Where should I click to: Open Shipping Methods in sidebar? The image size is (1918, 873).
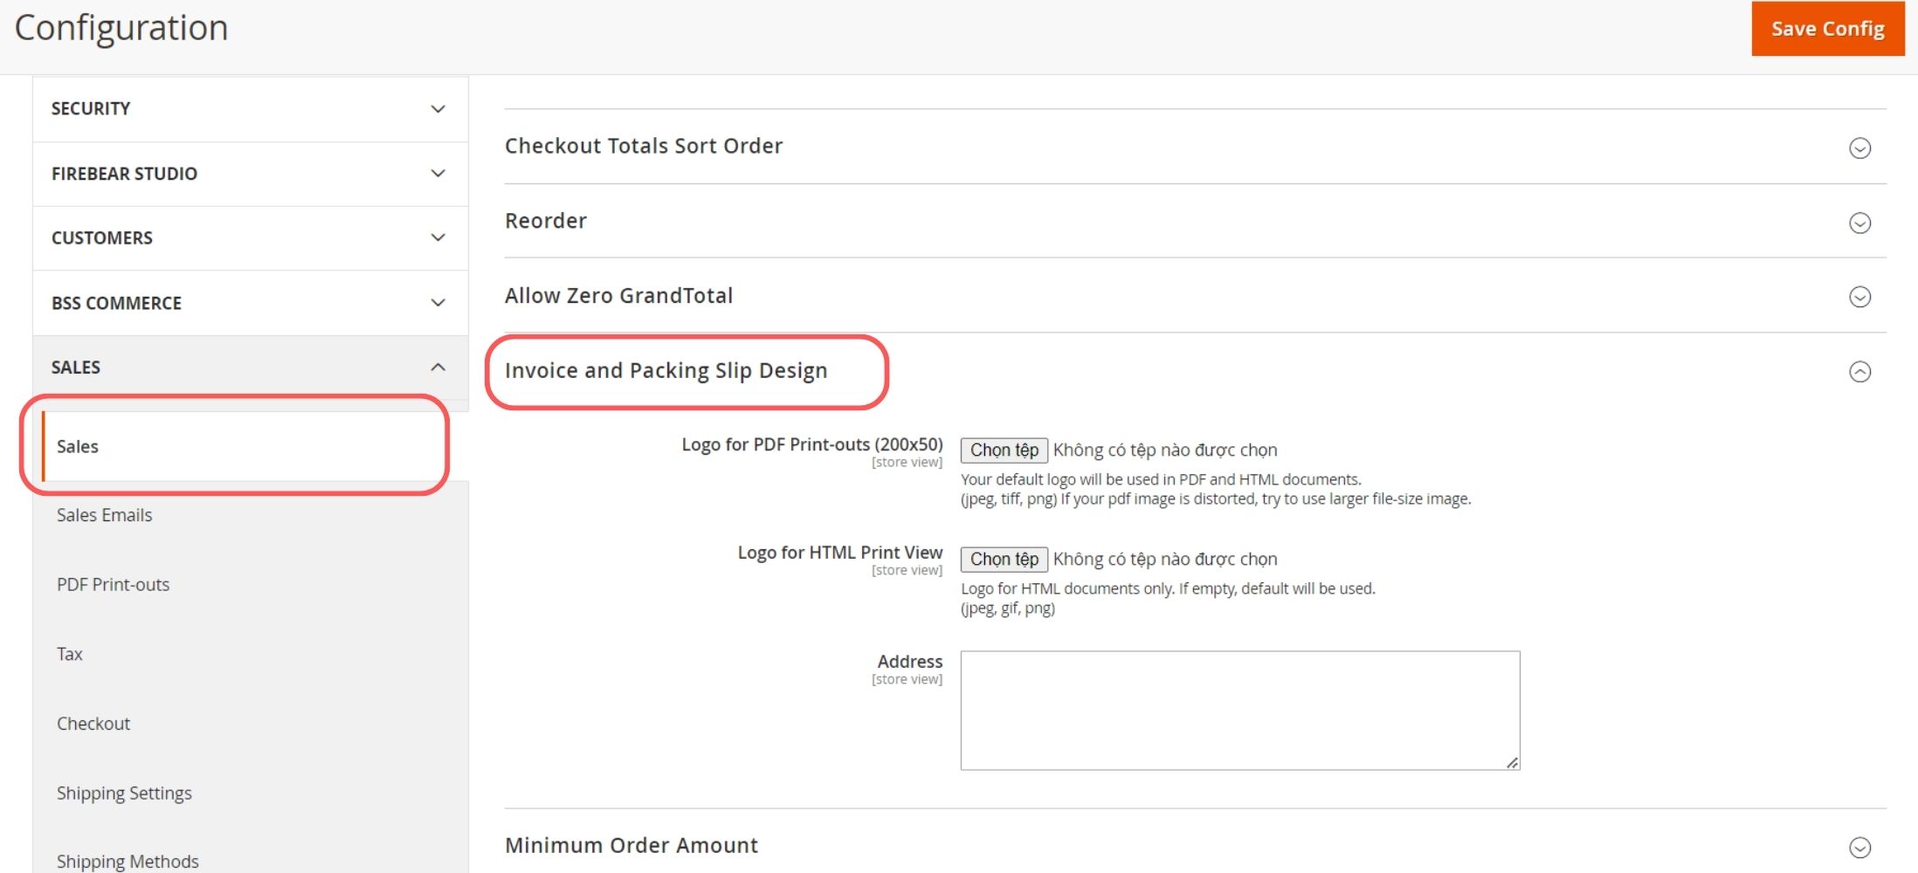(x=128, y=861)
